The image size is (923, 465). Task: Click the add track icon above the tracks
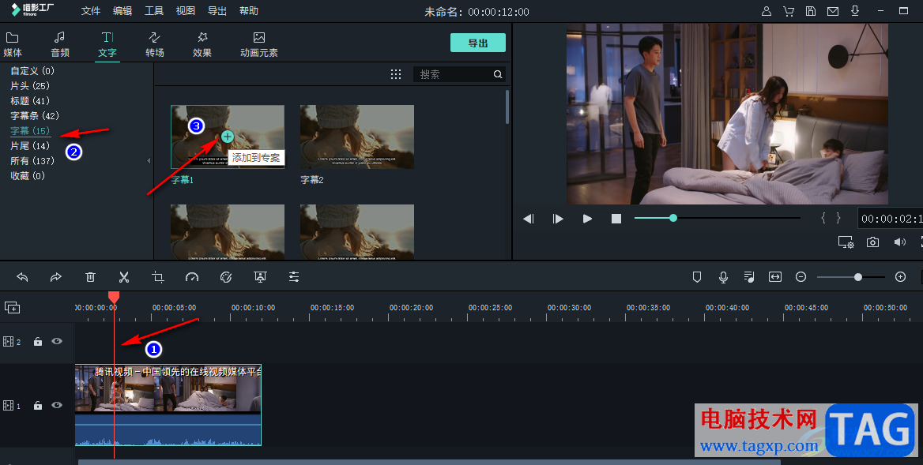point(13,307)
